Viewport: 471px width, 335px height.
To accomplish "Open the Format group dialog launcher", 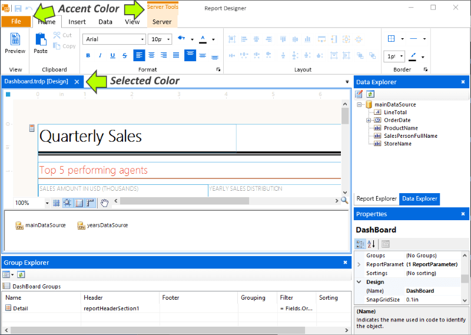I will point(218,69).
